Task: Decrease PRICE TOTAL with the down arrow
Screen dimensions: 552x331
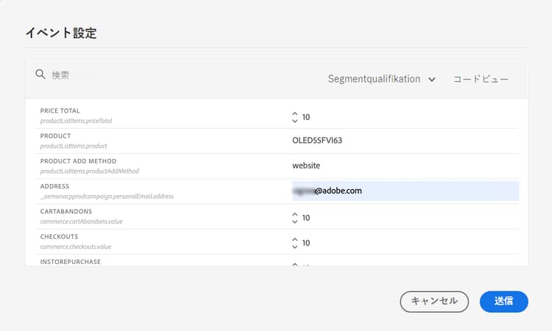Action: click(x=295, y=121)
